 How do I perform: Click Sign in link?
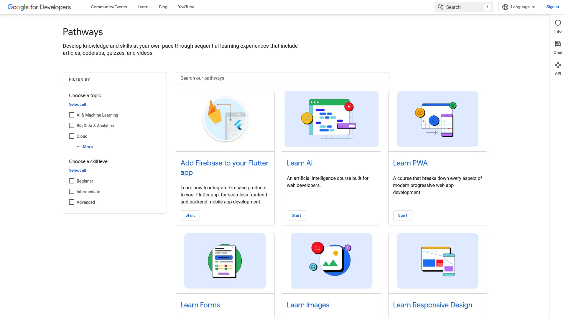[x=552, y=7]
